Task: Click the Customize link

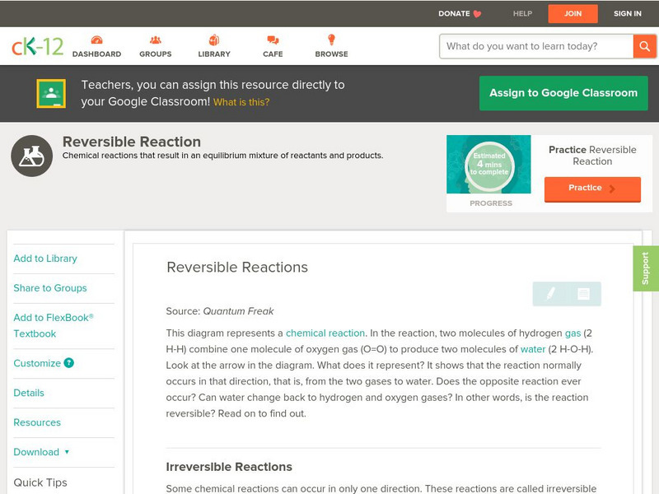Action: tap(37, 363)
